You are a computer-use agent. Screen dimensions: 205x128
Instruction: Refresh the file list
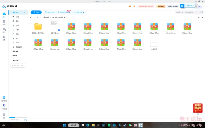click(x=40, y=17)
